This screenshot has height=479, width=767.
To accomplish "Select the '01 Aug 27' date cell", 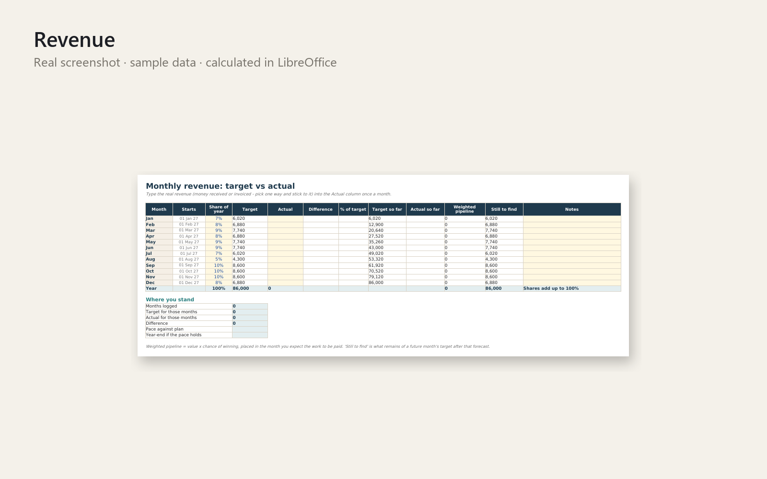I will (189, 260).
